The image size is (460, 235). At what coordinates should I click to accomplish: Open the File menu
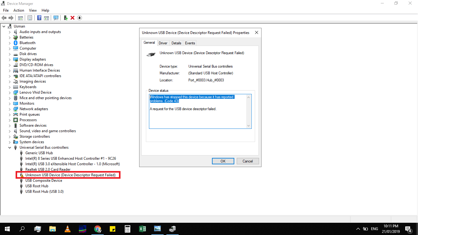(x=6, y=10)
